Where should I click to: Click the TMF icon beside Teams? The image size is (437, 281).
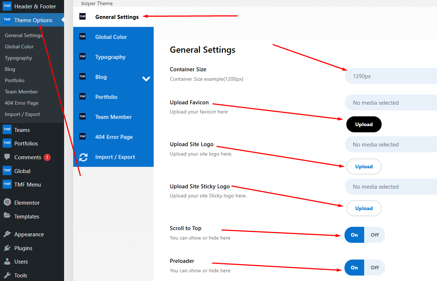coord(7,130)
